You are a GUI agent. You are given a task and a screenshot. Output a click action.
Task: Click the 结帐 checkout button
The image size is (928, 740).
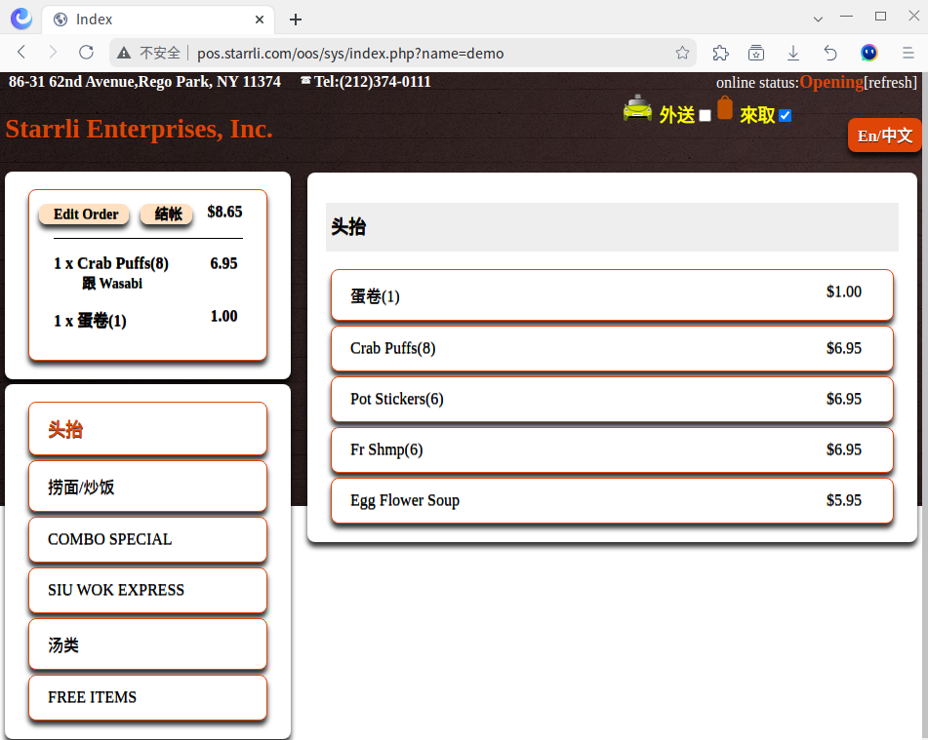click(168, 214)
